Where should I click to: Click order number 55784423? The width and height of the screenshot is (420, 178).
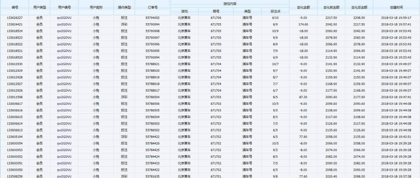pyautogui.click(x=153, y=163)
